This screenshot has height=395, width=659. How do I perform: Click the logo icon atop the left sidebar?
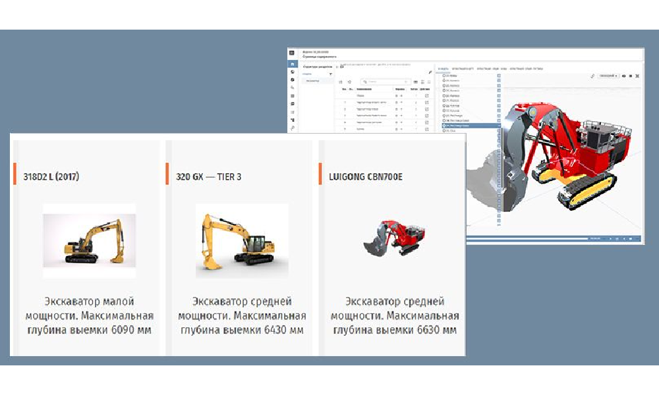[292, 53]
